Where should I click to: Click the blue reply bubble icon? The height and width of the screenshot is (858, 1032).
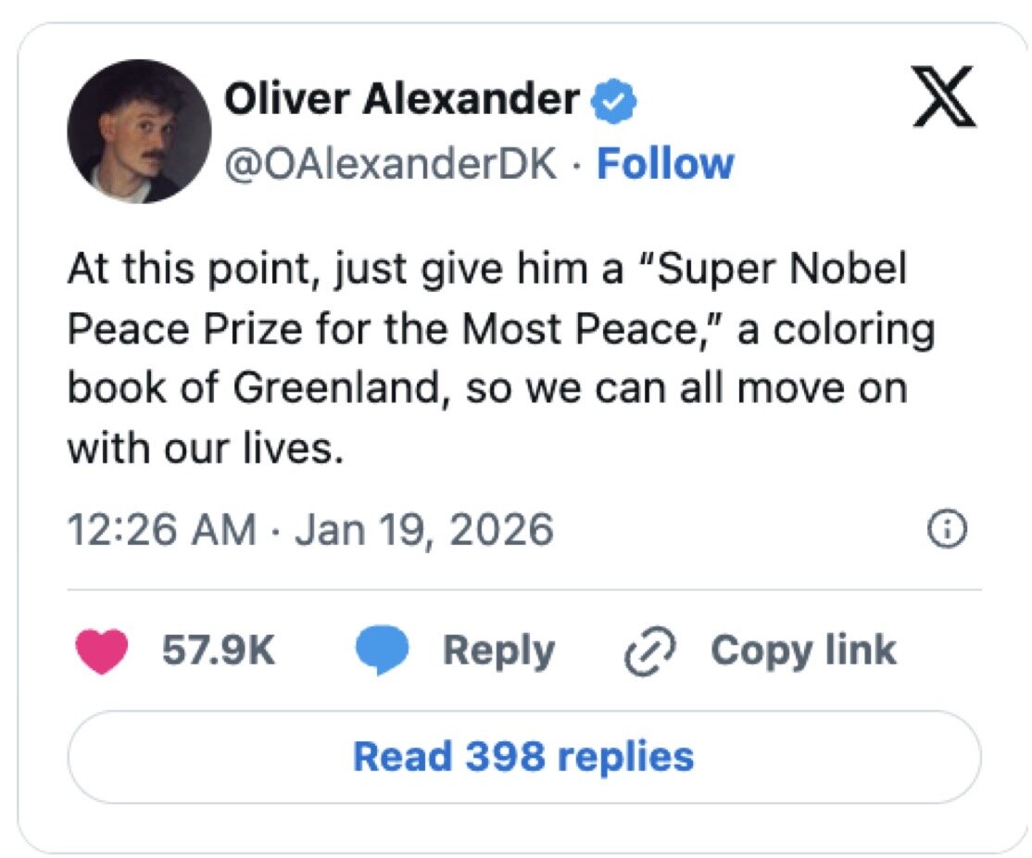pyautogui.click(x=383, y=650)
